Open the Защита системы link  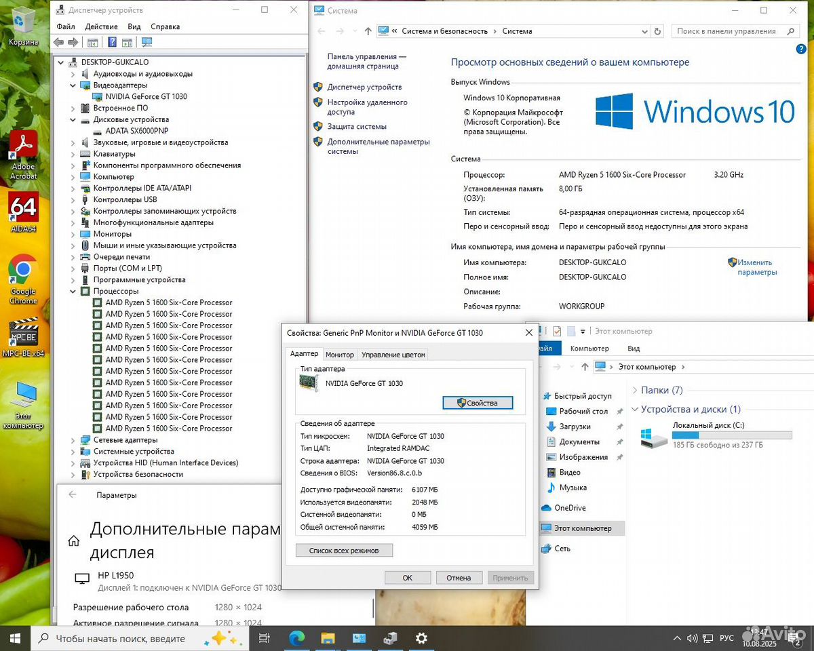pyautogui.click(x=357, y=127)
